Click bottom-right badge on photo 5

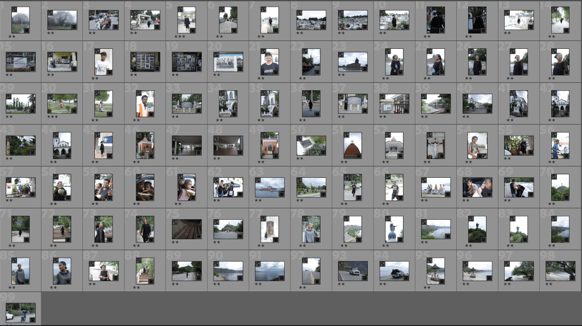[193, 30]
